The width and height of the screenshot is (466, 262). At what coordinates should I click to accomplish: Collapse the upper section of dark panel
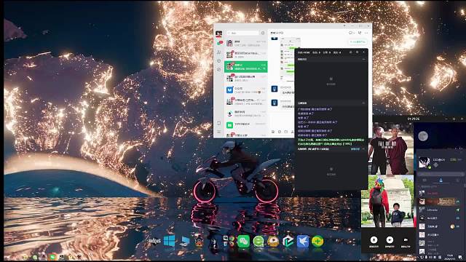[x=363, y=60]
